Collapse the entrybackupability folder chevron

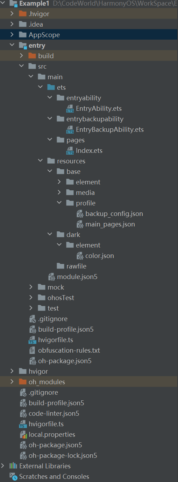pyautogui.click(x=50, y=119)
